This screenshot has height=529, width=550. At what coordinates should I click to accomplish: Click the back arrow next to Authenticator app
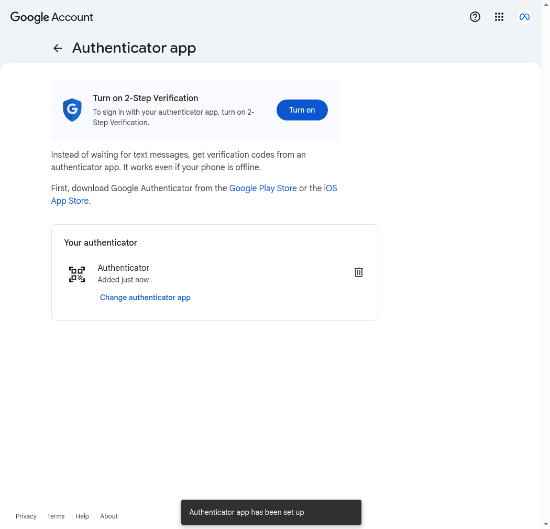[58, 48]
